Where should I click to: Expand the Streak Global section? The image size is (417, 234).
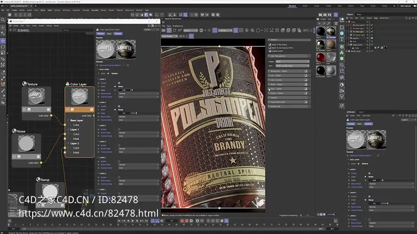pyautogui.click(x=269, y=94)
